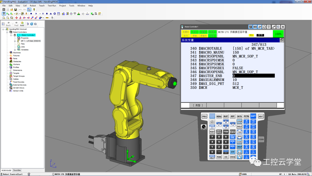Screen dimensions: 312x176
Task: Refresh the cell browser with blue arrow
Action: (x=32, y=24)
